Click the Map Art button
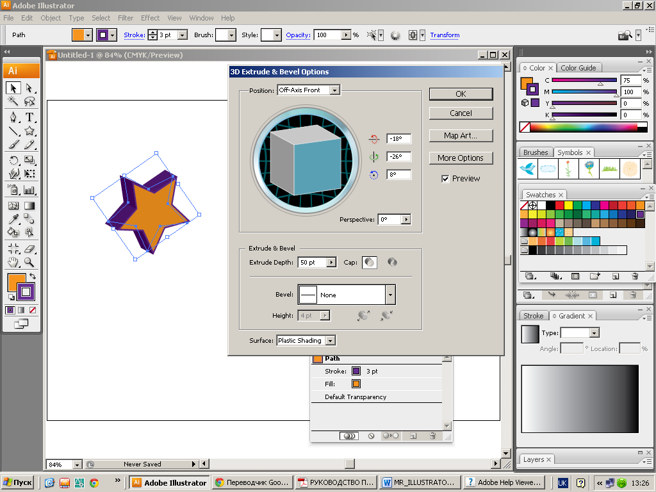656x492 pixels. (461, 136)
